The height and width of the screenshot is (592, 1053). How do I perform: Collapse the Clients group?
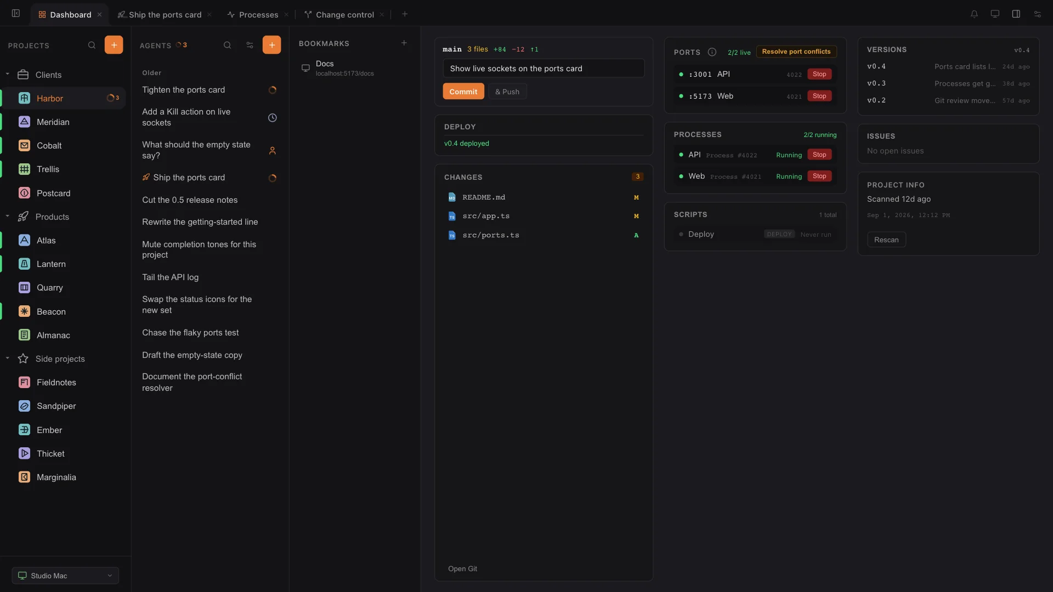point(8,74)
